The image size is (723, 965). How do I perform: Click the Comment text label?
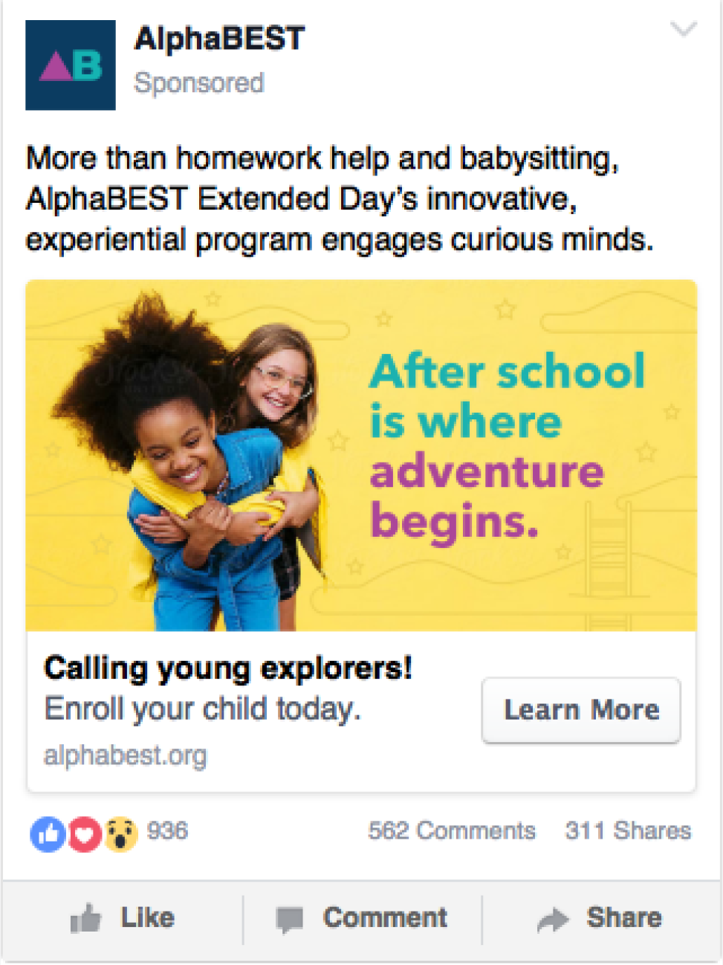click(x=385, y=917)
